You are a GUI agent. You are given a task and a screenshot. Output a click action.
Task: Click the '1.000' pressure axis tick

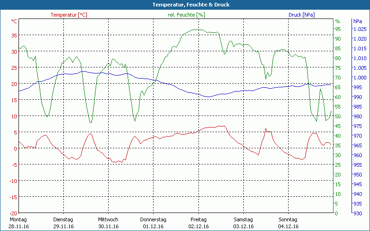coord(360,78)
